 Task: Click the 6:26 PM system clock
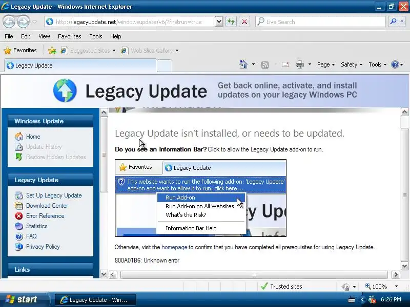click(391, 299)
